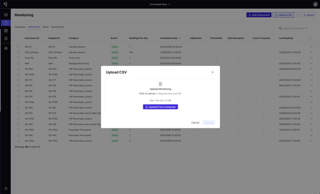Open column options menu in table header
Image resolution: width=320 pixels, height=194 pixels.
tap(310, 38)
